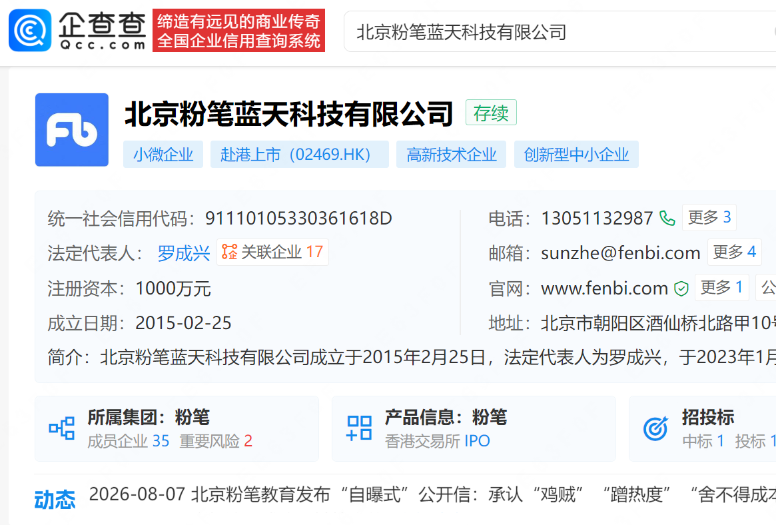Viewport: 776px width, 525px height.
Task: Open the group structure icon
Action: 62,428
